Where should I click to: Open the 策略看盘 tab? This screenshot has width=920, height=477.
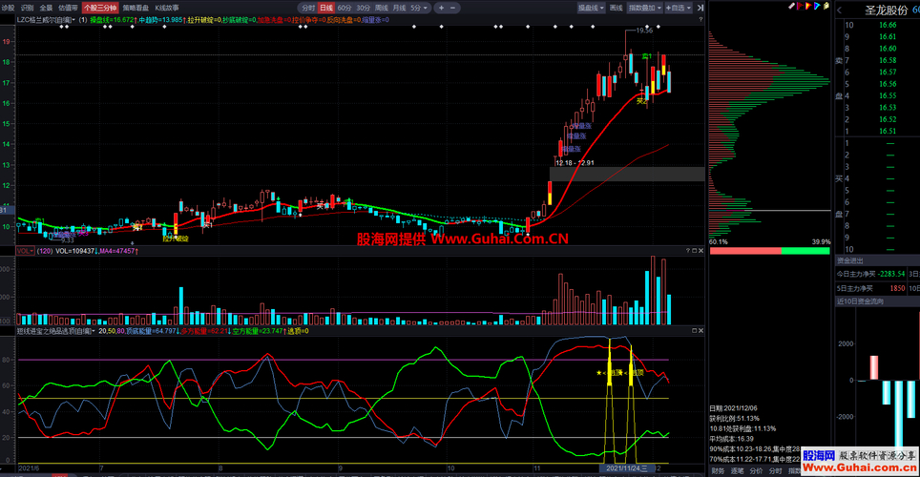[136, 8]
